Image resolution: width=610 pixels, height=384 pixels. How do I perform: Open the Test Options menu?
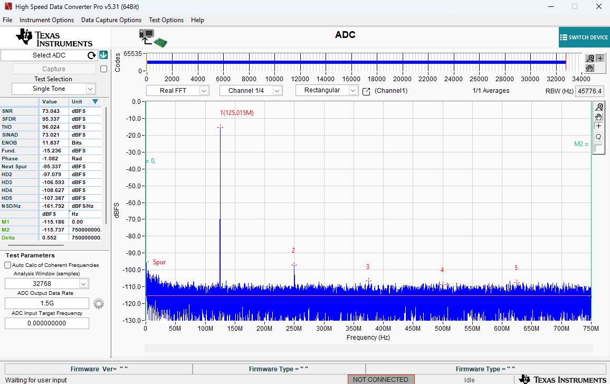[166, 20]
